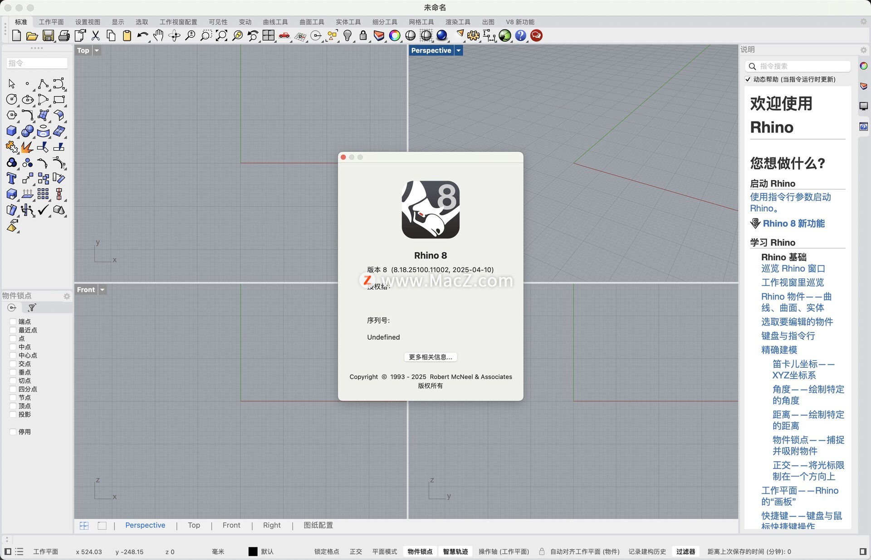Open the 物件锁点 panel gear menu
Image resolution: width=871 pixels, height=560 pixels.
tap(67, 296)
